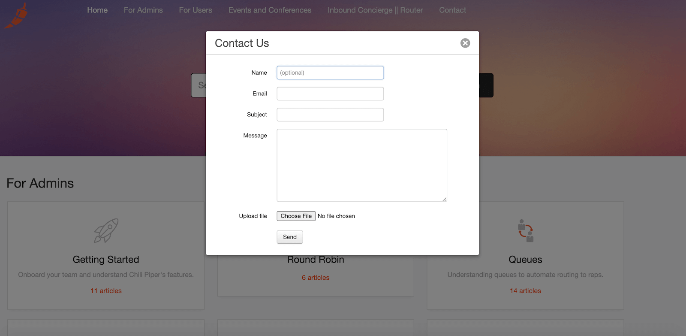Close the Contact Us dialog
The image size is (686, 336).
(x=465, y=43)
